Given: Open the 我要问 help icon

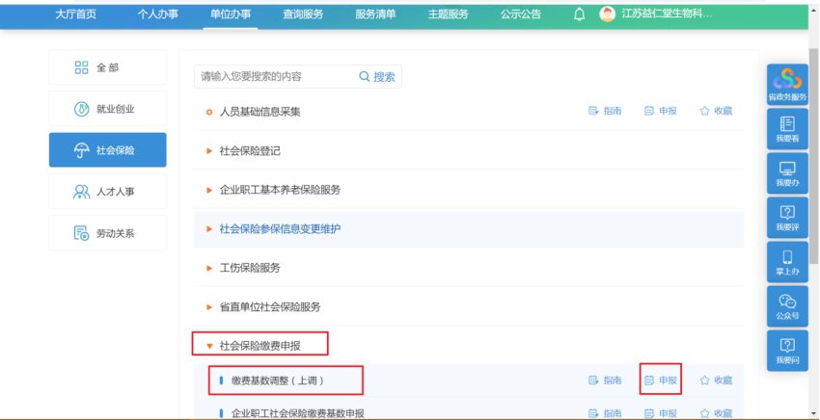Looking at the screenshot, I should [x=789, y=350].
